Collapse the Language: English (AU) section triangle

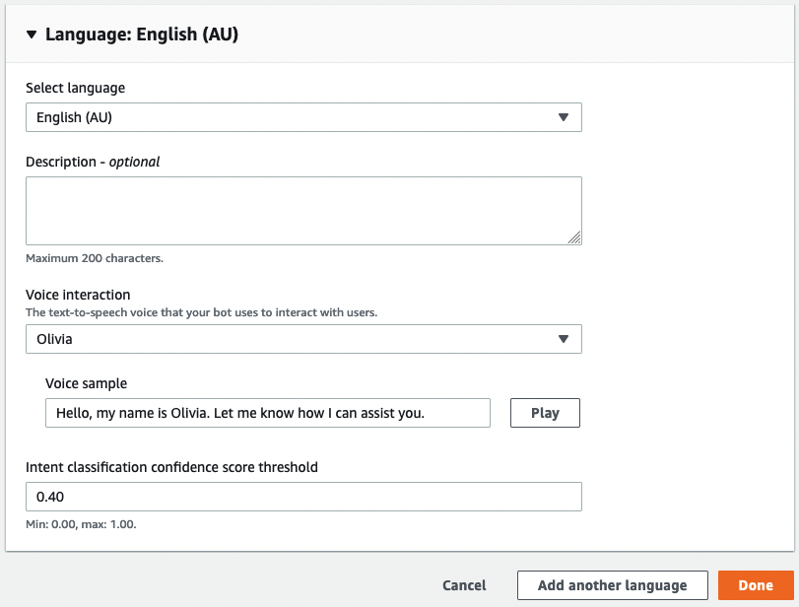pos(32,35)
